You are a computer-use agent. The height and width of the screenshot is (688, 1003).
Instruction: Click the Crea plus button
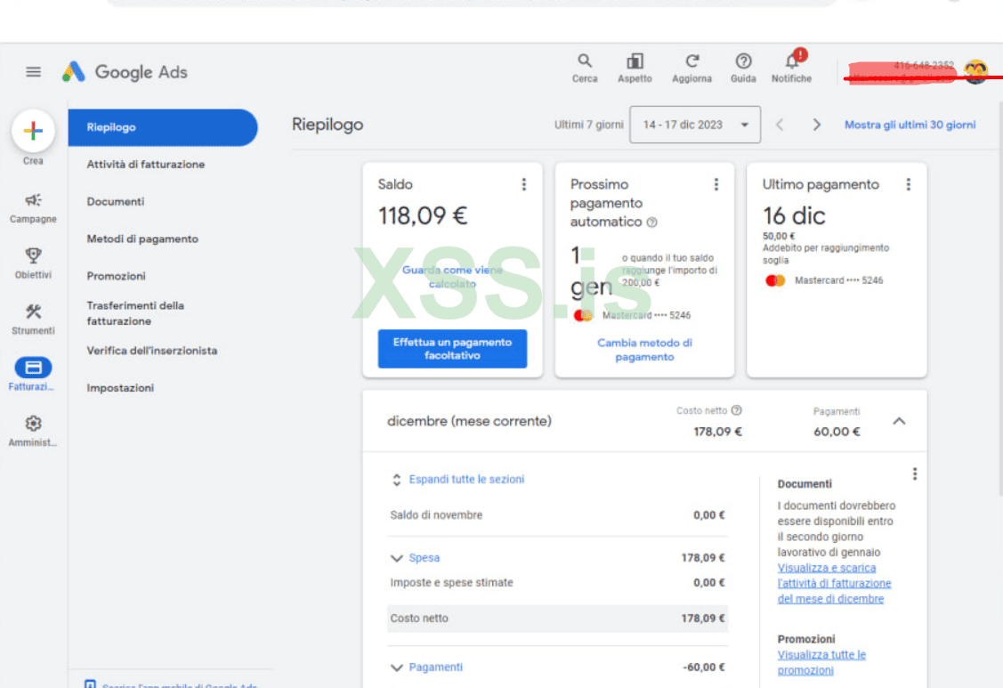(x=33, y=131)
